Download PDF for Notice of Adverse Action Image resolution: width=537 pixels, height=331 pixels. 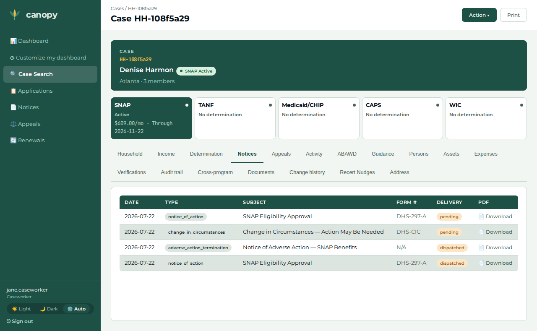(x=495, y=248)
